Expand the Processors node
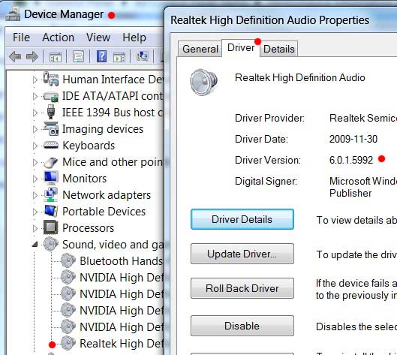The image size is (397, 355). click(x=35, y=228)
